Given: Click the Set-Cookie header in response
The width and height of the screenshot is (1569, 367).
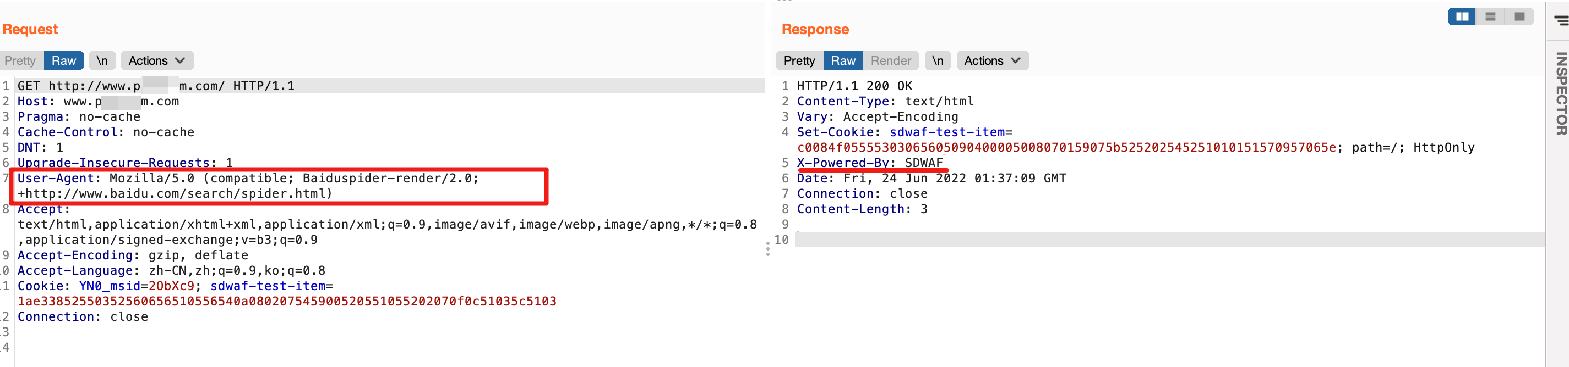Looking at the screenshot, I should 1136,140.
